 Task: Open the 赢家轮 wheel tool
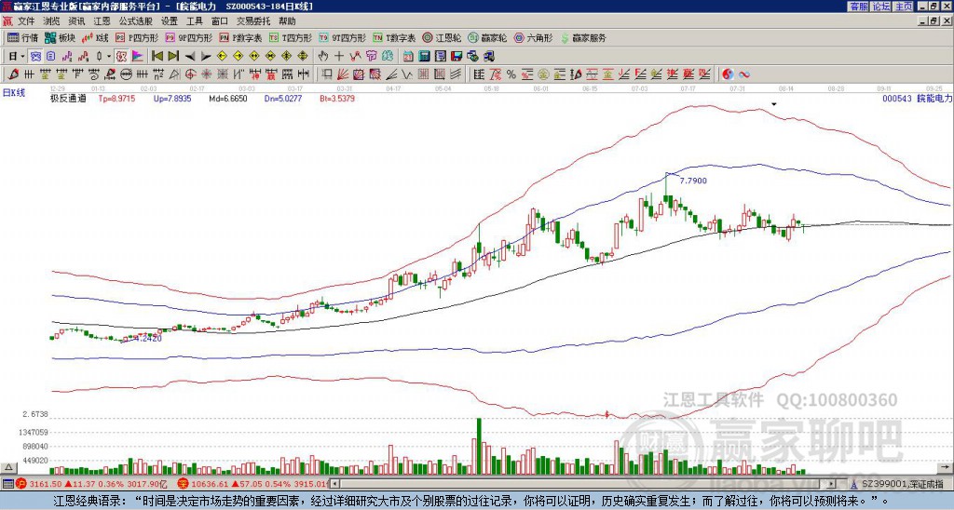coord(487,37)
